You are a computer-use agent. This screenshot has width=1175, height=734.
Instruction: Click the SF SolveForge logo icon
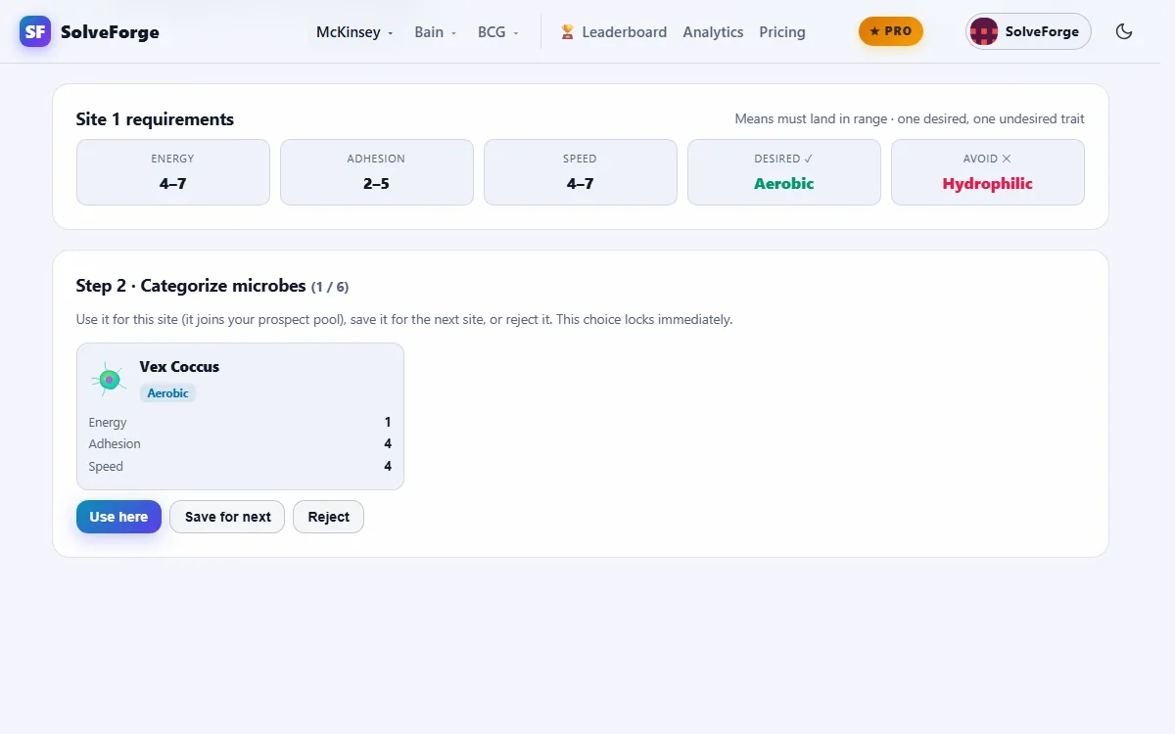pyautogui.click(x=35, y=31)
